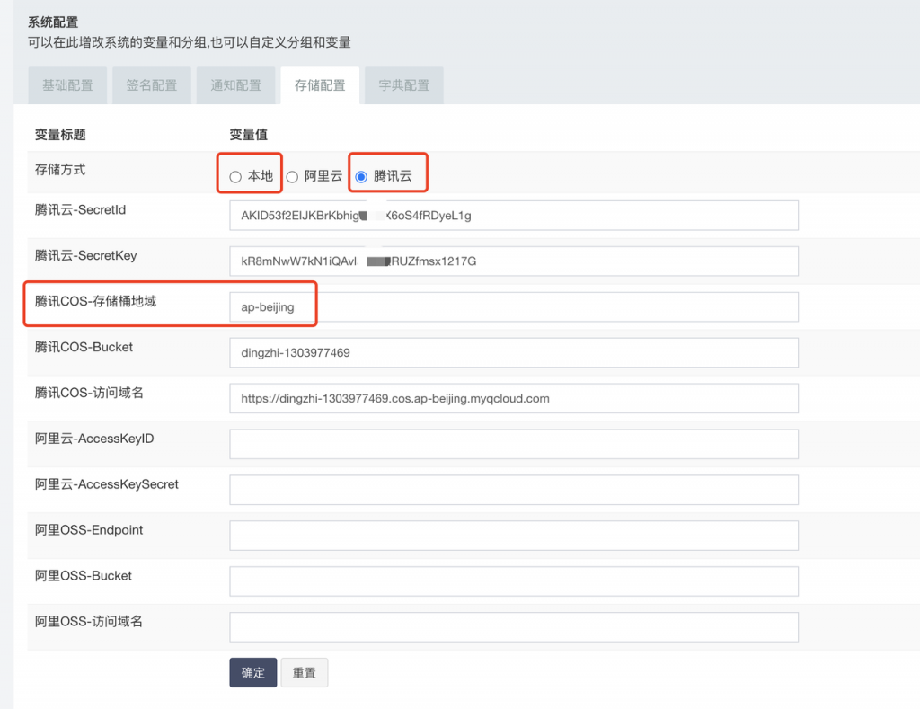Click the 腾讯云-SecretKey label text

85,255
